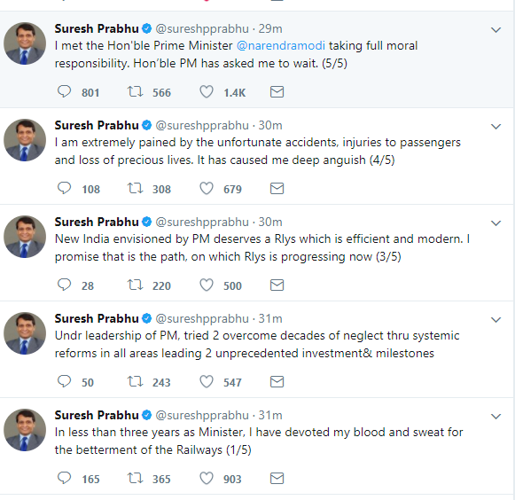Message the 3/5 tweet using envelope icon
The height and width of the screenshot is (500, 515).
[x=277, y=285]
